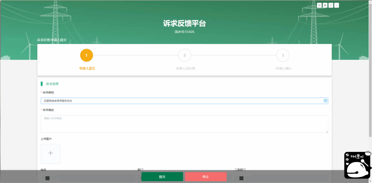The width and height of the screenshot is (372, 183).
Task: Click the print icon in top-right toolbar
Action: 331,5
